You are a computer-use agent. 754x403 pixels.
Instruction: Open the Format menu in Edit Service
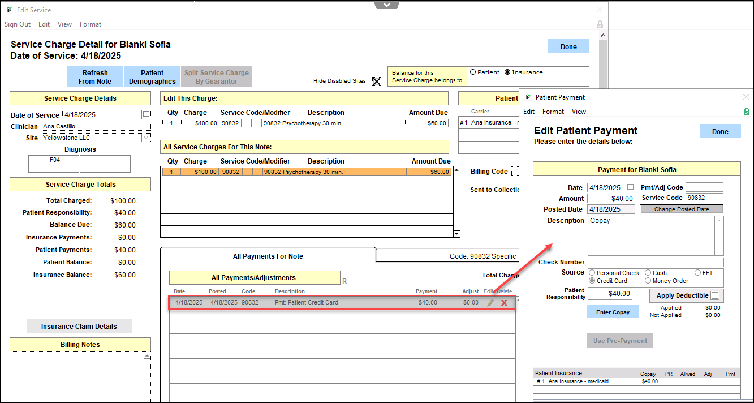pos(91,24)
